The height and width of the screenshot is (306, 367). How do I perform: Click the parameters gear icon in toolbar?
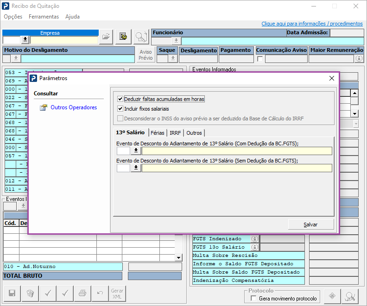123,37
